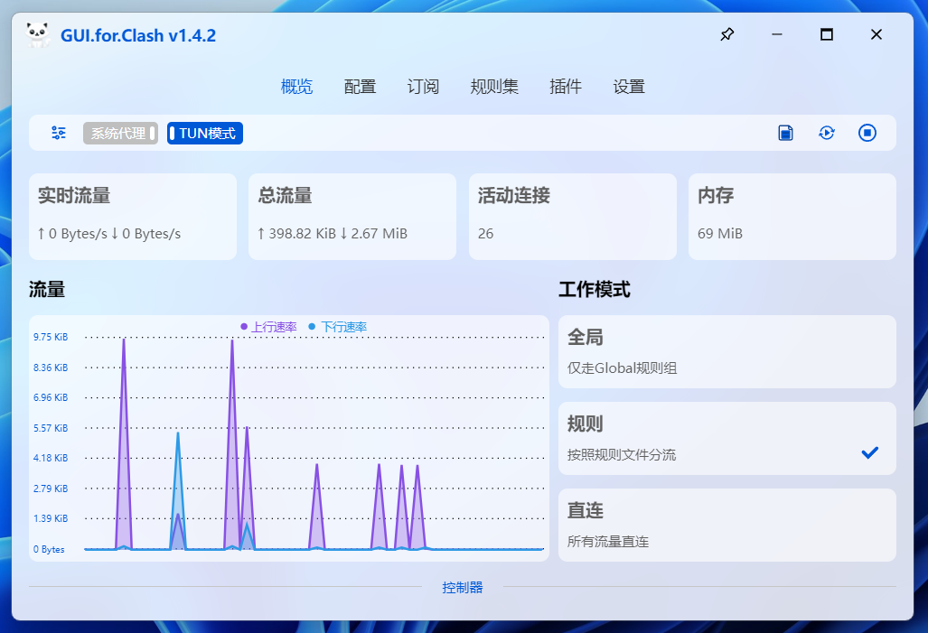928x633 pixels.
Task: Click the 活动连接 card
Action: (x=572, y=216)
